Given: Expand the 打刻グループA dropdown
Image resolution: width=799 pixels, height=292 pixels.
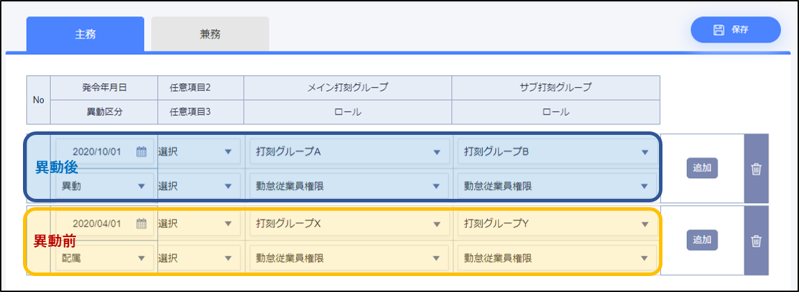Looking at the screenshot, I should tap(437, 152).
